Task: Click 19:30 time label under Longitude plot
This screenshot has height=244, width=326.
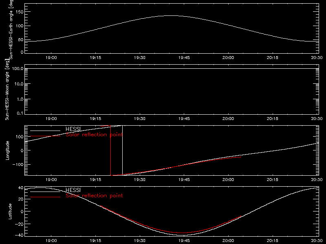Action: click(x=140, y=180)
